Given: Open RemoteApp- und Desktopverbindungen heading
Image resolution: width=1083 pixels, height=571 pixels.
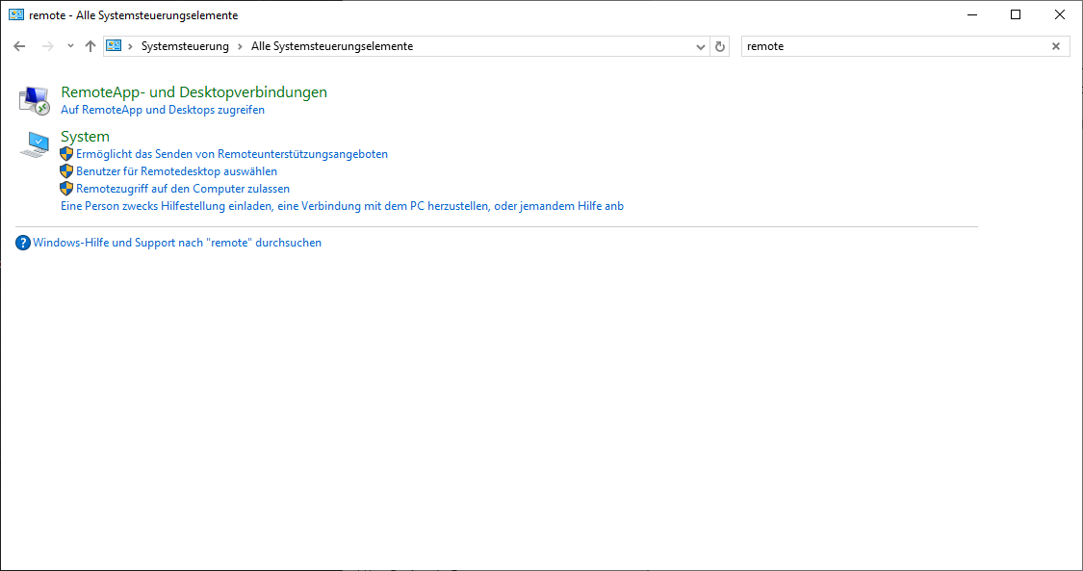Looking at the screenshot, I should (x=194, y=91).
